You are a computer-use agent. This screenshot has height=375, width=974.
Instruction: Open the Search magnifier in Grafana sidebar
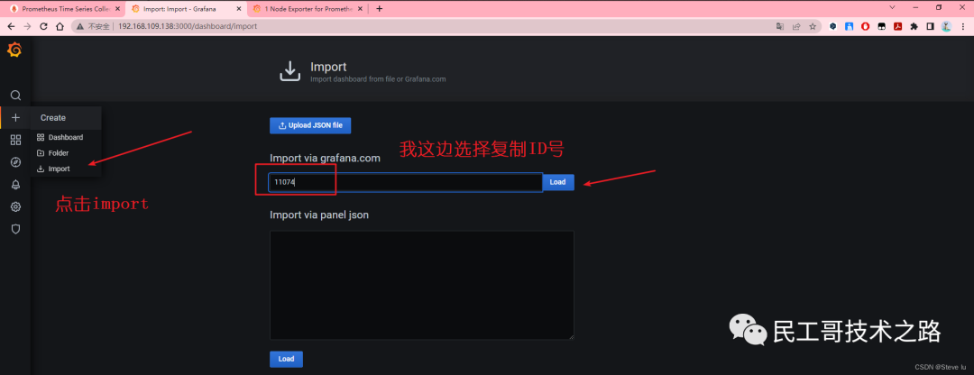pyautogui.click(x=16, y=96)
